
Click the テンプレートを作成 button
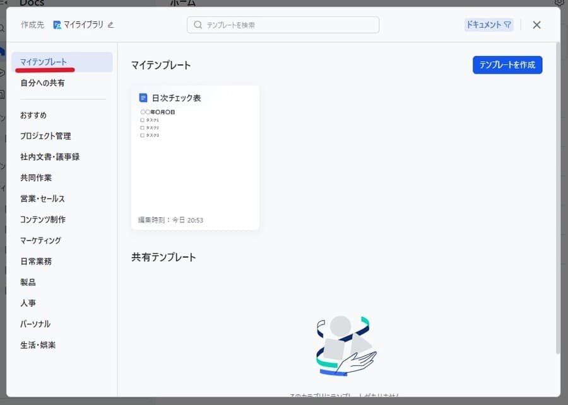coord(507,65)
